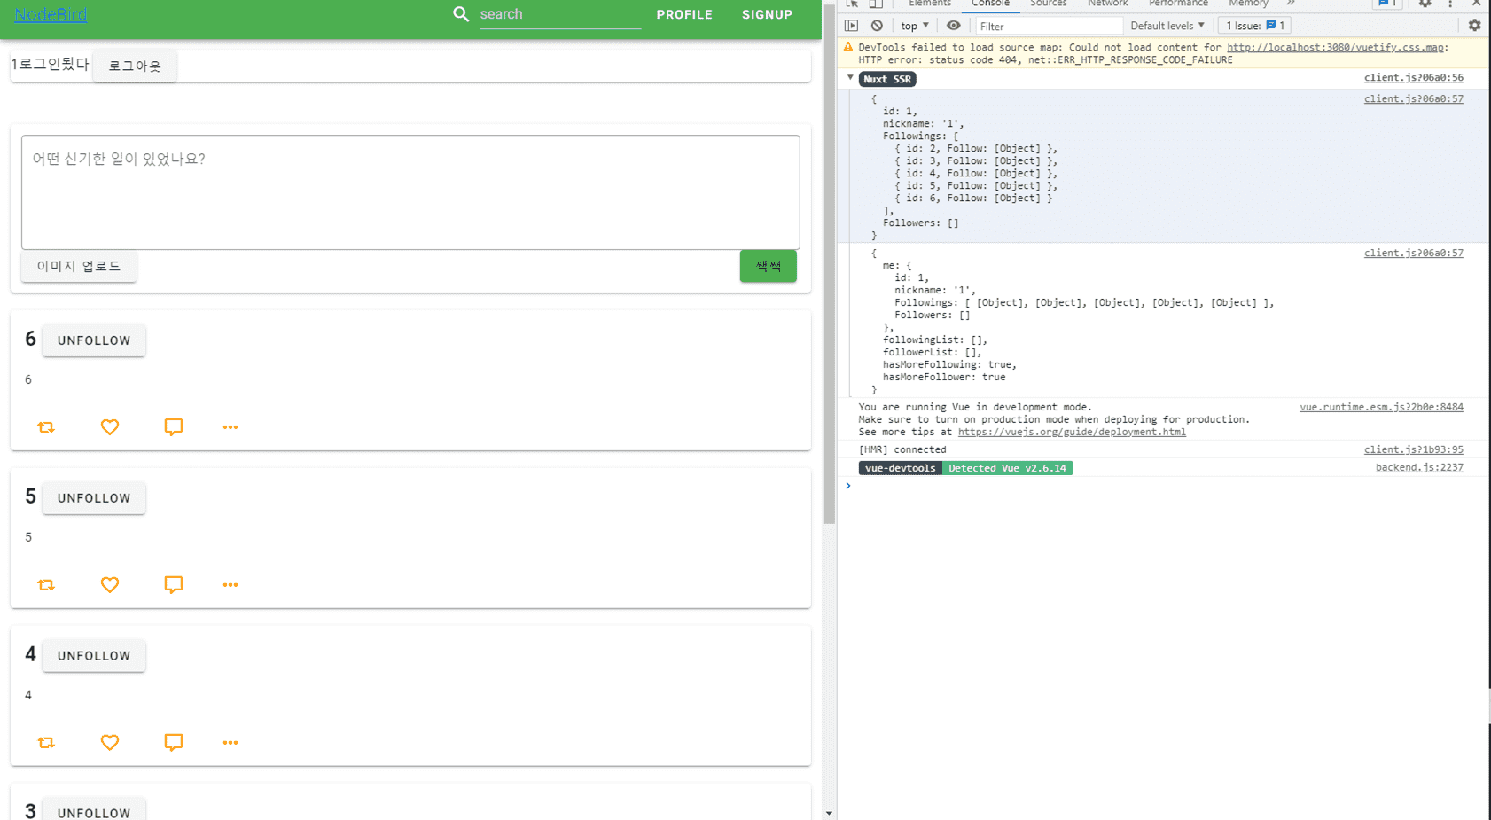This screenshot has width=1491, height=820.
Task: Like post 5 with the heart icon
Action: [110, 585]
